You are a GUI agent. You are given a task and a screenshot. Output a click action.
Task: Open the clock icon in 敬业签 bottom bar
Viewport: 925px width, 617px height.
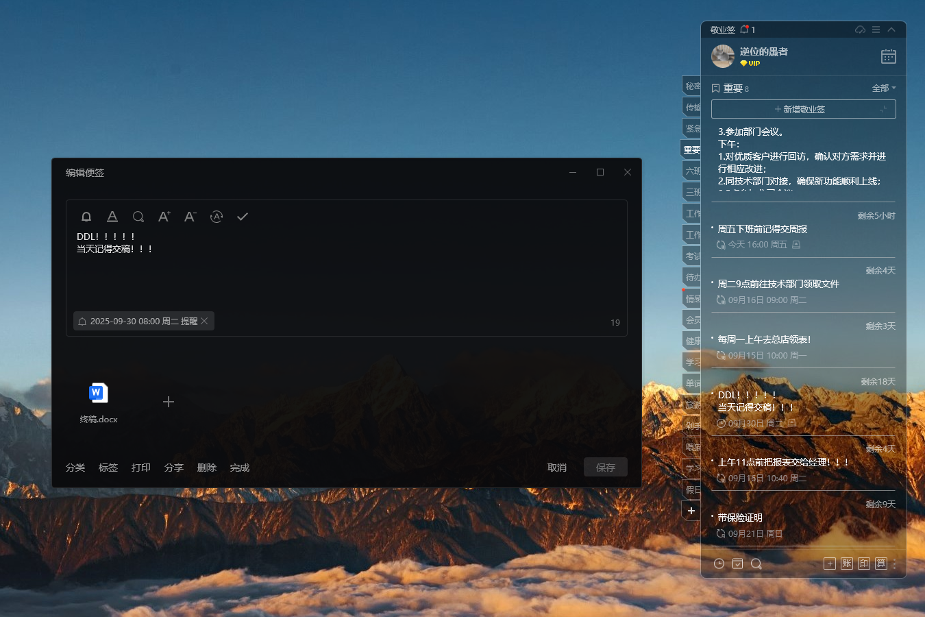click(x=719, y=564)
